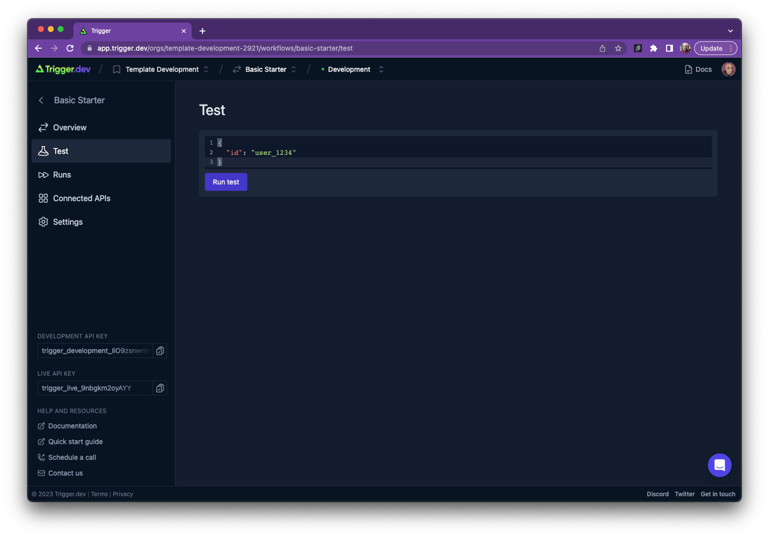The height and width of the screenshot is (538, 769).
Task: Reload the page in browser
Action: (x=70, y=48)
